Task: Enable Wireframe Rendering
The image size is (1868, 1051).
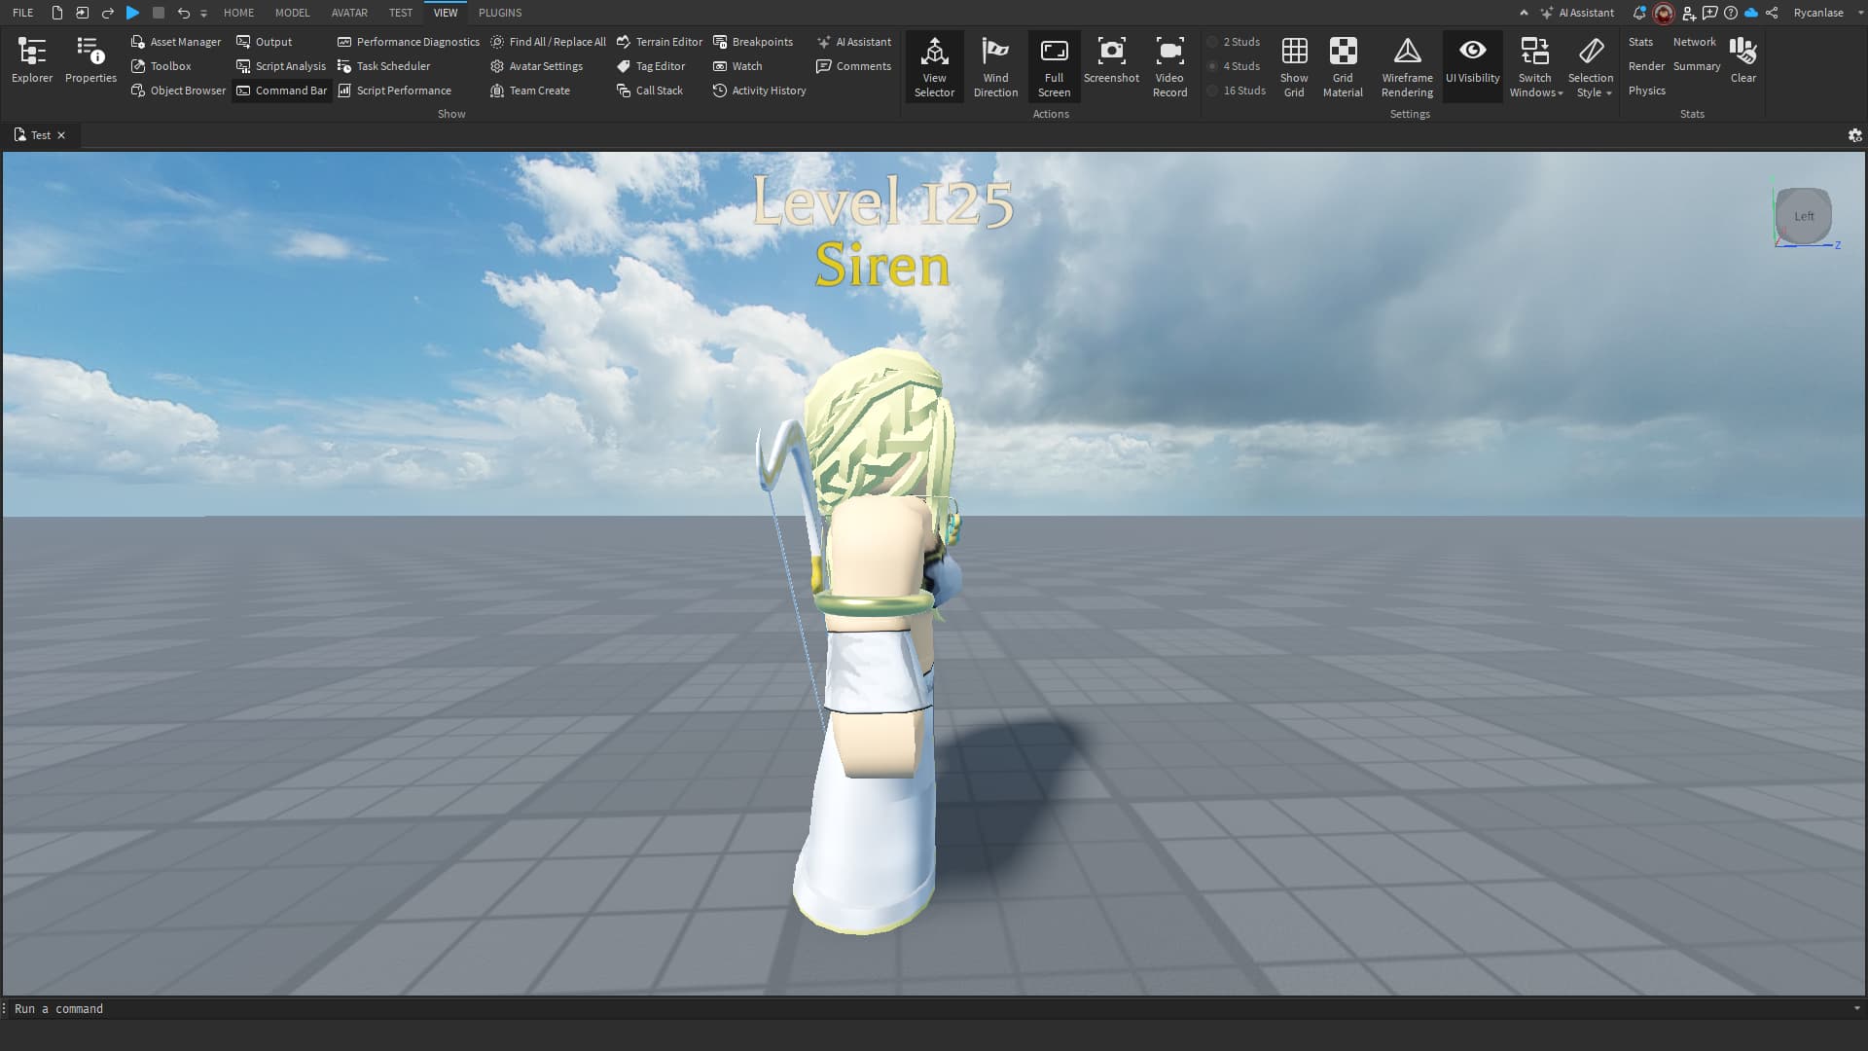Action: click(1407, 66)
